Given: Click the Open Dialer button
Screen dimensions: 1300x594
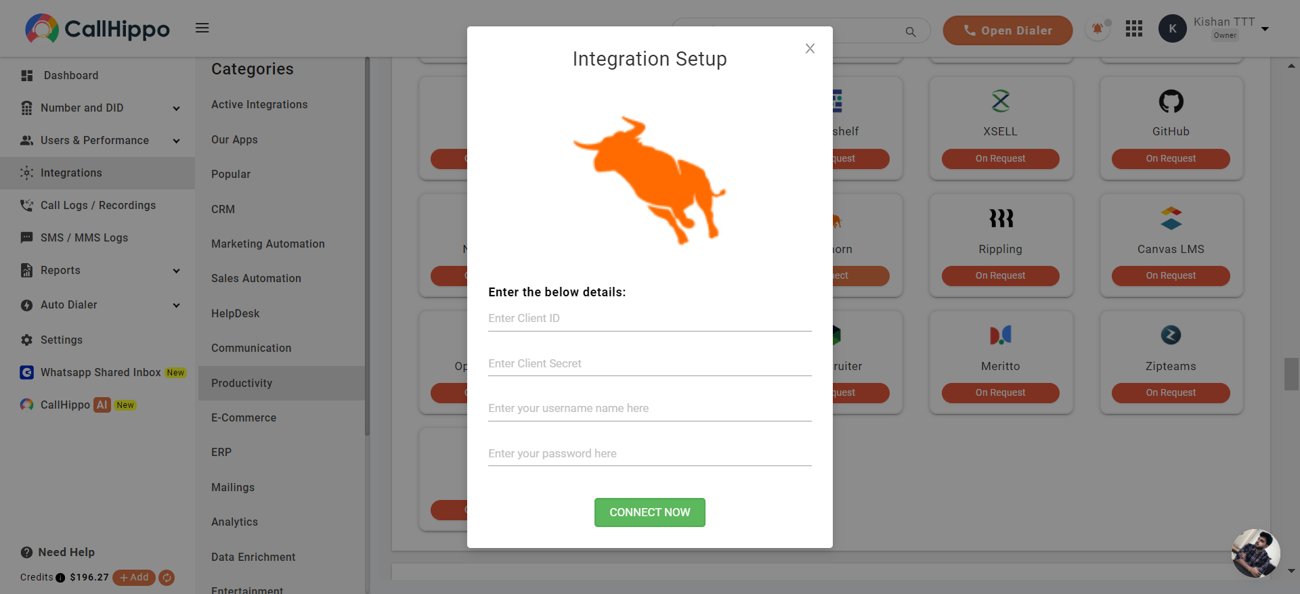Looking at the screenshot, I should click(x=1007, y=30).
